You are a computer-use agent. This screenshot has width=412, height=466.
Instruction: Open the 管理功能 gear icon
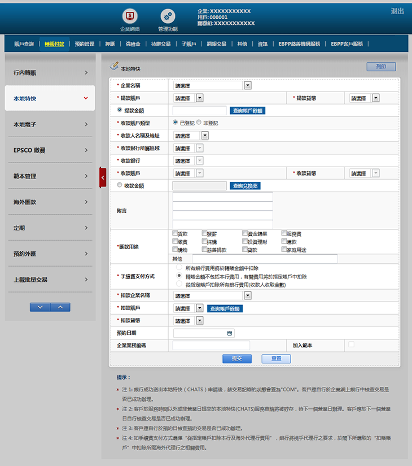pos(168,16)
